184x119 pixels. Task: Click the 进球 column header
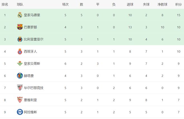(x=130, y=4)
